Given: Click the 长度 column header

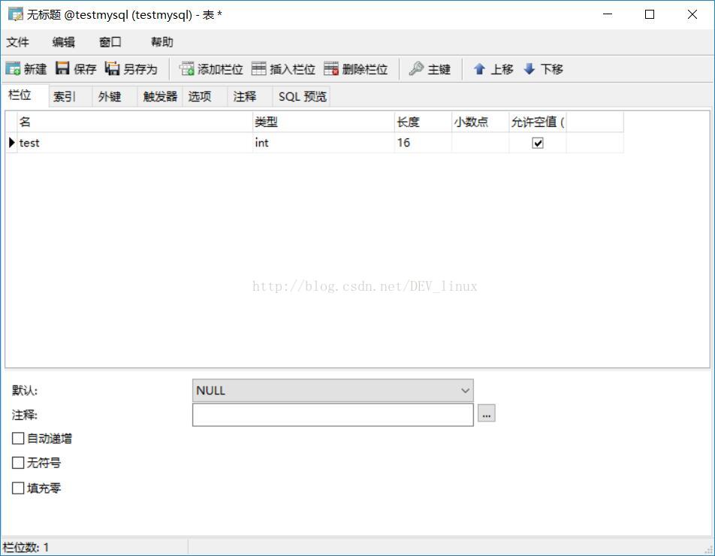Looking at the screenshot, I should 423,122.
